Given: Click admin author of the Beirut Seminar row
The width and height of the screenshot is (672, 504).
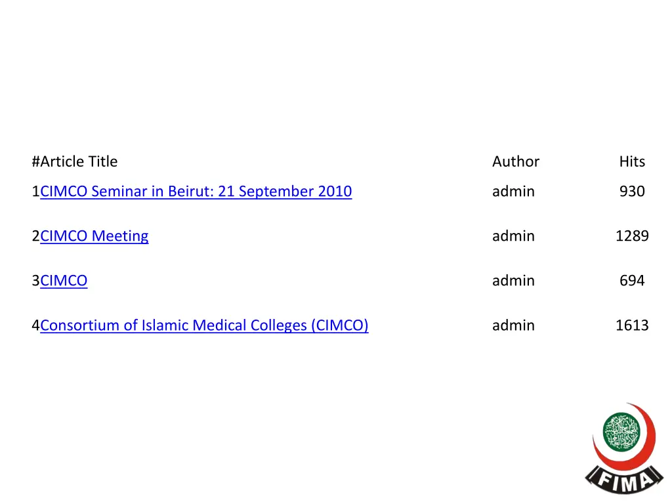Looking at the screenshot, I should 513,192.
